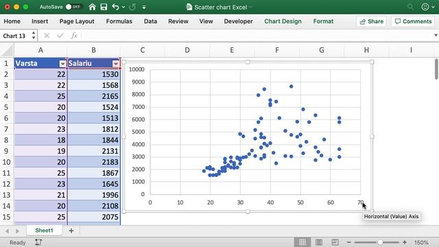Select cell containing 1844
This screenshot has width=439, height=247.
pos(94,140)
